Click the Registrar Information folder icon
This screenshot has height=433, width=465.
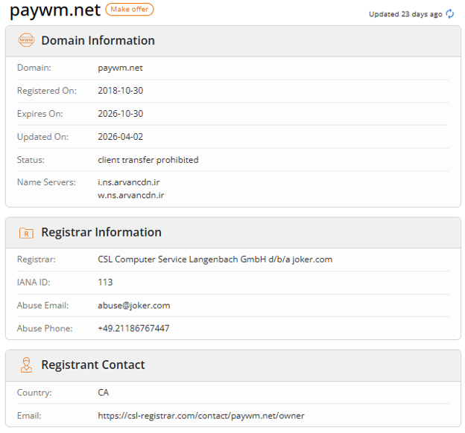(26, 233)
